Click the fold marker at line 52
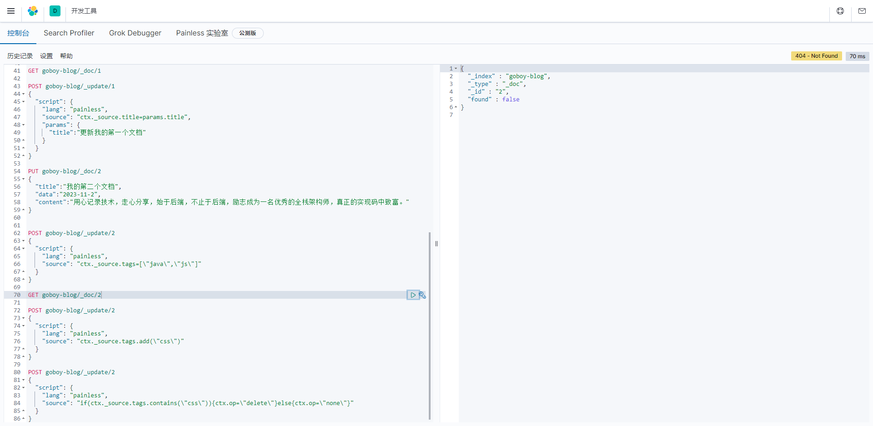The height and width of the screenshot is (426, 873). click(x=24, y=156)
